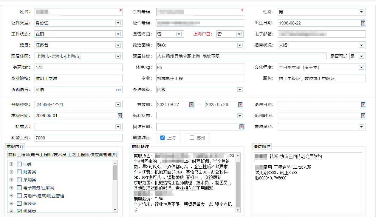Expand the 采购类 tree node
This screenshot has height=217, width=376.
(x=11, y=180)
